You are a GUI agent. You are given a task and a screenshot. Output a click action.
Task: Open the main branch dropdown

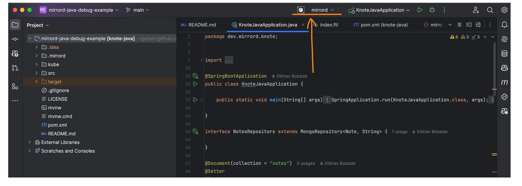[x=138, y=10]
